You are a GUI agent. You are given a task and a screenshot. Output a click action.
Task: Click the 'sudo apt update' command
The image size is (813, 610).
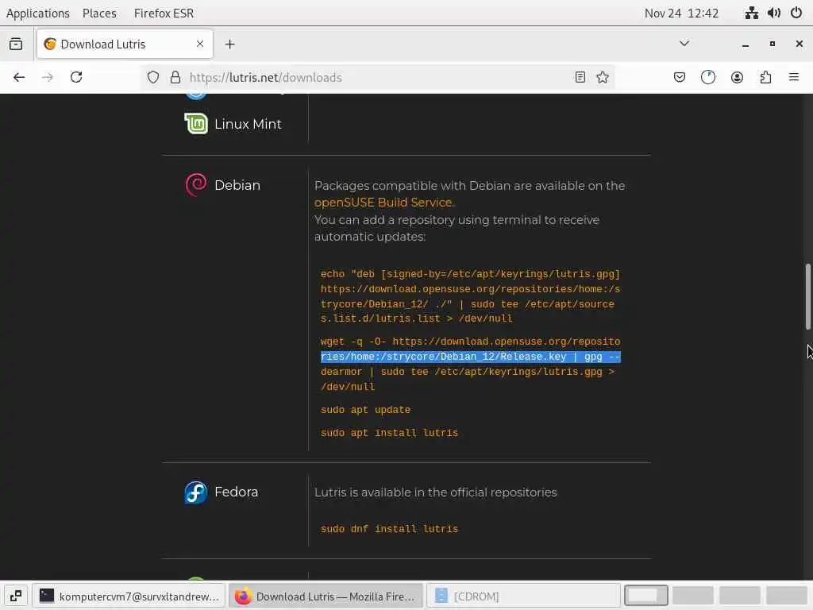(365, 410)
